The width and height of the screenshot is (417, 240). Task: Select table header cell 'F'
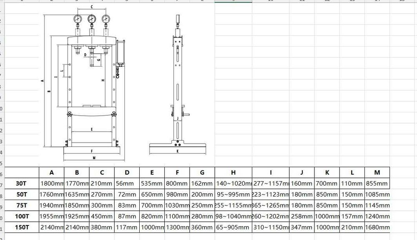[177, 172]
